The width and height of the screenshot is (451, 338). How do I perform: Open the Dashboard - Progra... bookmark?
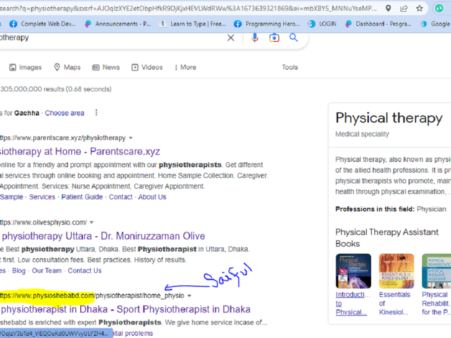tap(378, 24)
